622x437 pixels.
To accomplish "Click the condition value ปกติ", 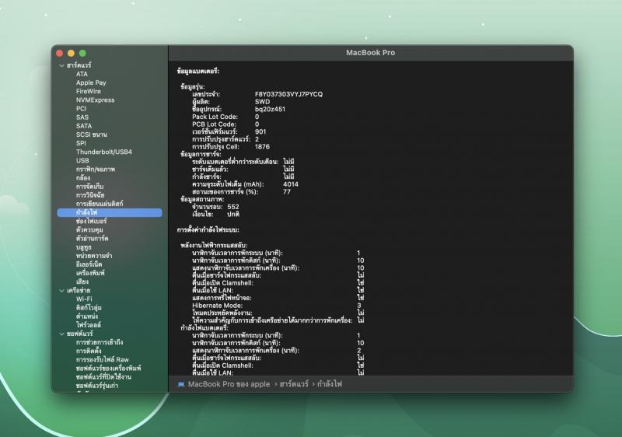I will (x=232, y=215).
